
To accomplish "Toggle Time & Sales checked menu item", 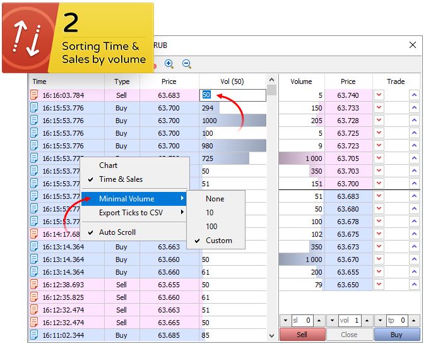I will (134, 179).
